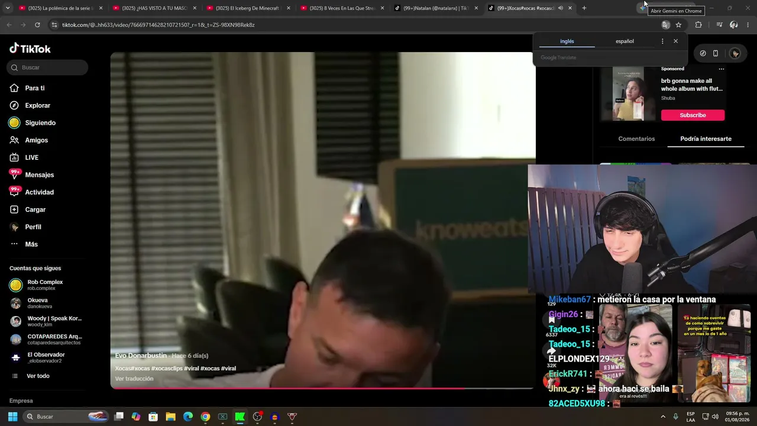757x426 pixels.
Task: Open the sponsored Shuba ad thumbnail
Action: 628,93
